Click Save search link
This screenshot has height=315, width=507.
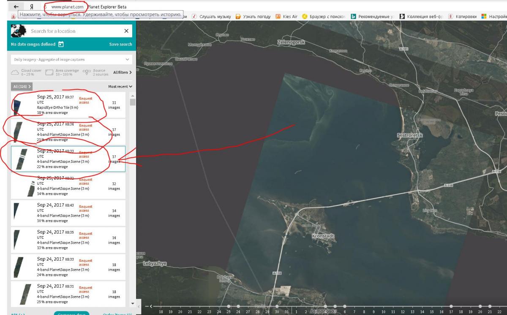coord(120,44)
